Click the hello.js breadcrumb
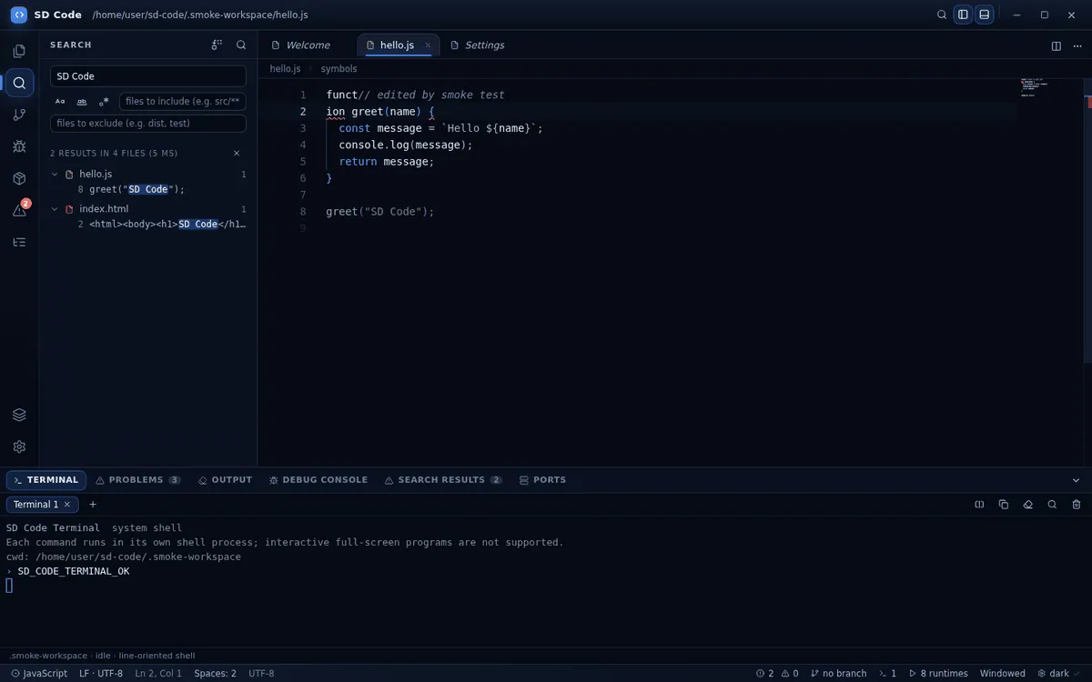 click(285, 68)
